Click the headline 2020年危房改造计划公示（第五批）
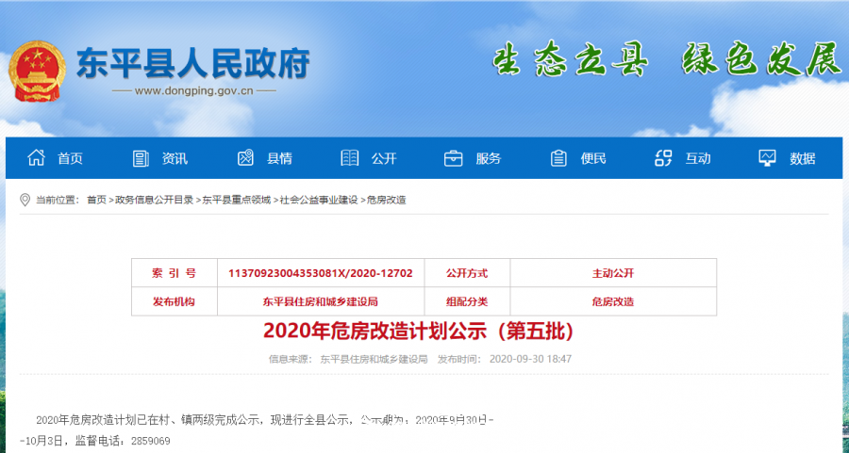 point(419,331)
